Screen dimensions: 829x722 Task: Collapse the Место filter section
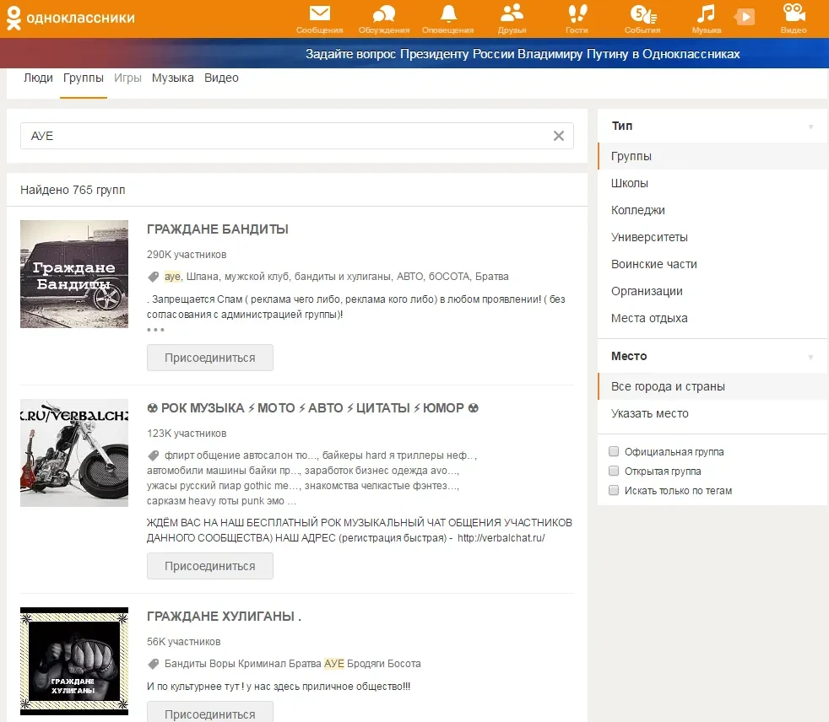coord(810,357)
